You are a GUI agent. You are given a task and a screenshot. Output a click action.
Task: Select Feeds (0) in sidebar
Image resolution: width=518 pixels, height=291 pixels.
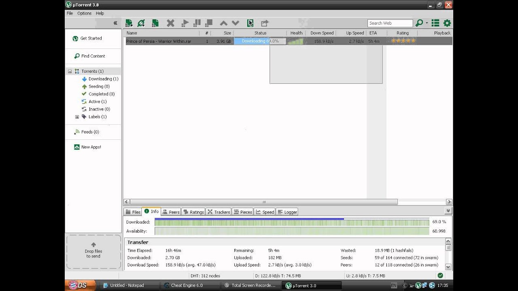click(x=86, y=132)
